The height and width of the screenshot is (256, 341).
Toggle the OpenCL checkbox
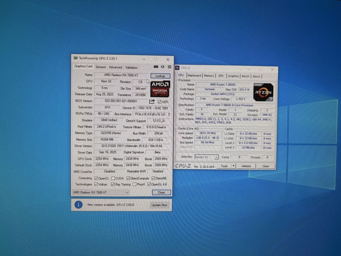click(96, 178)
